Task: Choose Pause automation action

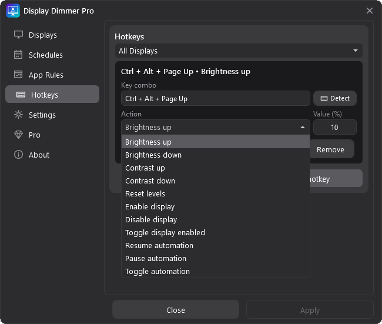Action: tap(216, 258)
